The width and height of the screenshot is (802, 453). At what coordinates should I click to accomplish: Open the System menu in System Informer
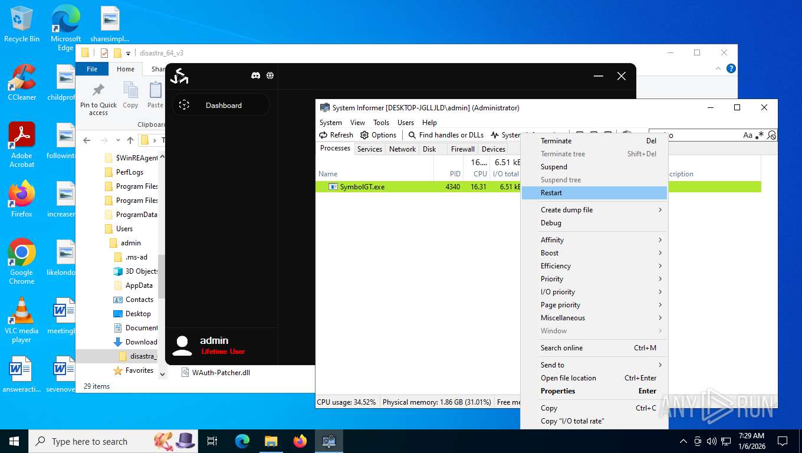click(331, 123)
